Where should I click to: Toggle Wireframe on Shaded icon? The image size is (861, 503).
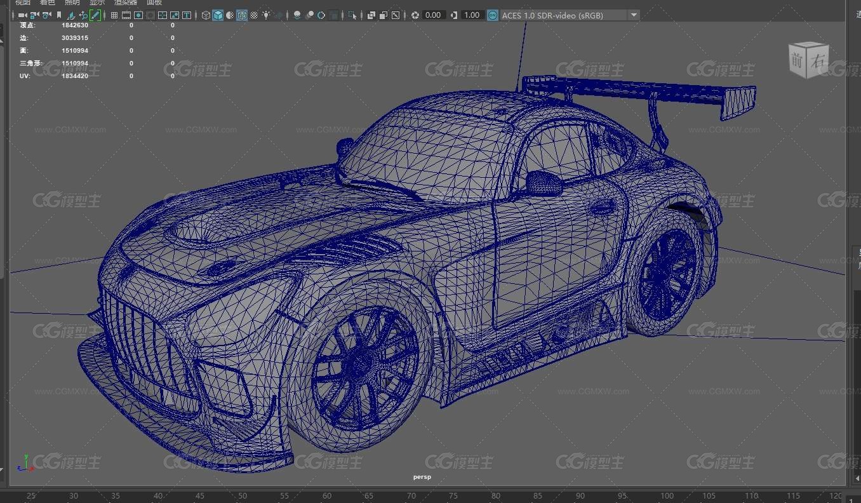[241, 15]
